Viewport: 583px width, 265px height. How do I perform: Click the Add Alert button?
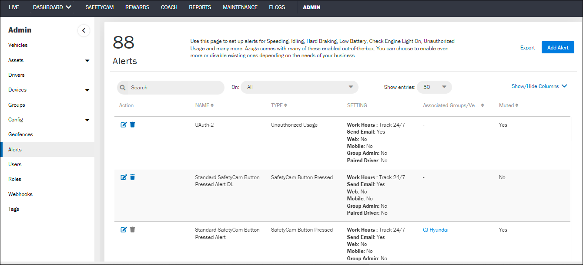pos(558,48)
